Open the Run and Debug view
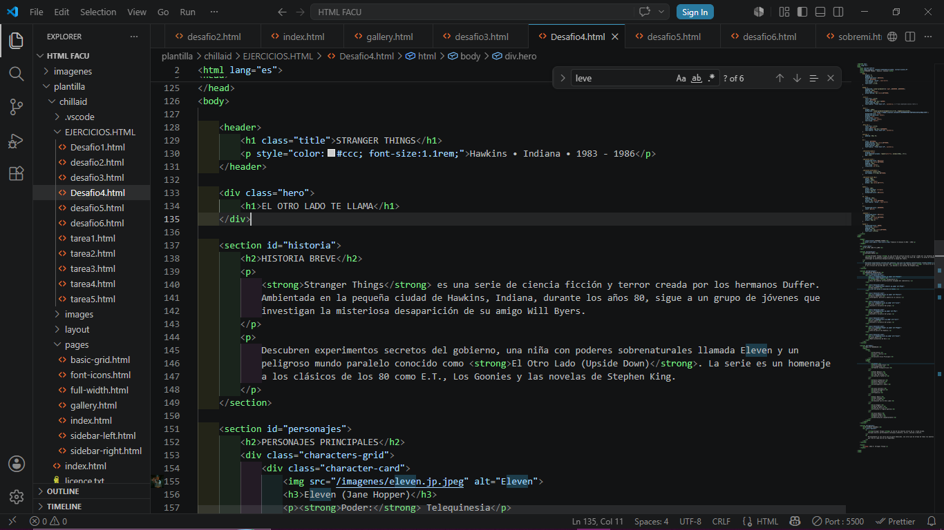The width and height of the screenshot is (944, 530). coord(17,140)
